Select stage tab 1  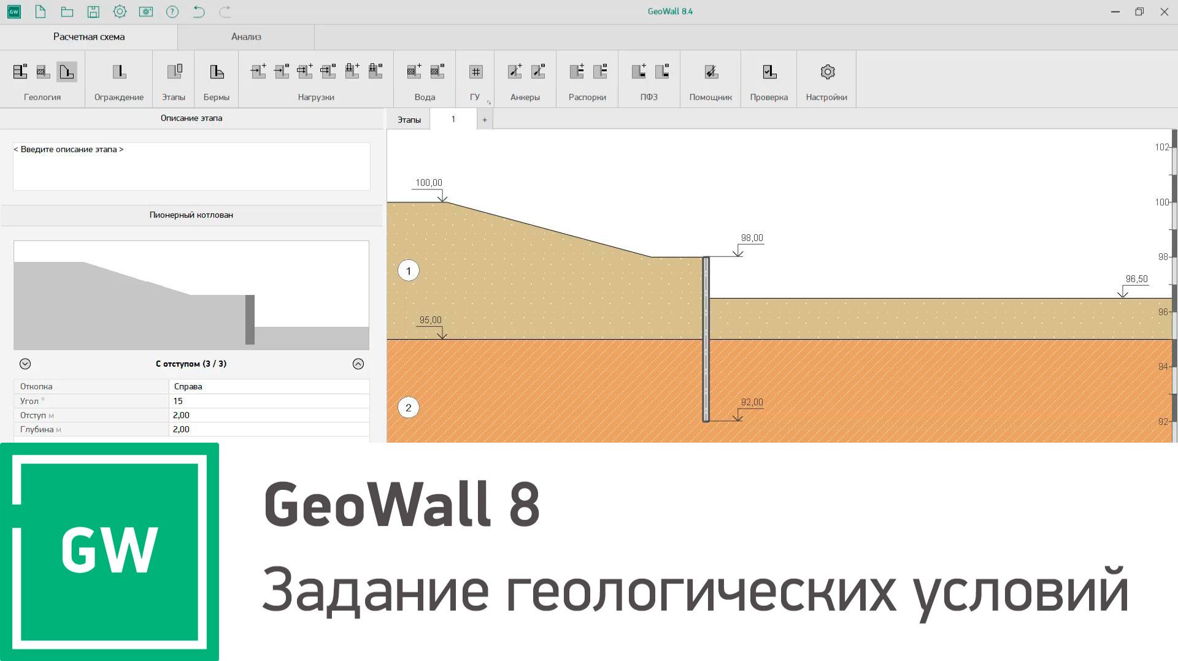(x=453, y=119)
